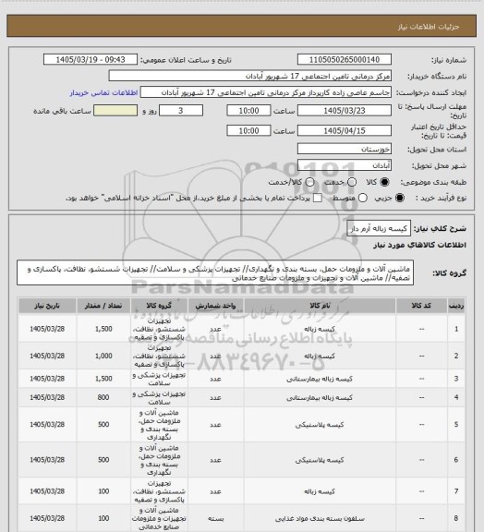This screenshot has height=532, width=484.
Task: Click the شماره نیاز field 1105050265000140
Action: pyautogui.click(x=345, y=59)
